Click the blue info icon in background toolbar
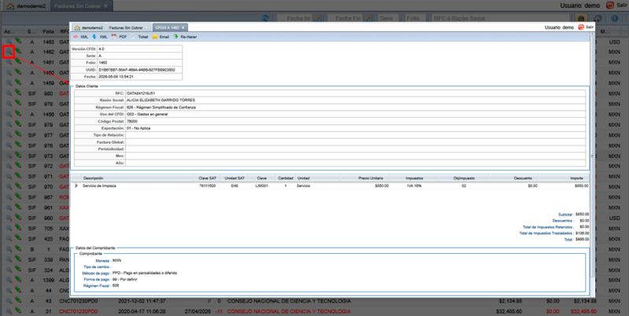The height and width of the screenshot is (316, 629). tap(615, 18)
